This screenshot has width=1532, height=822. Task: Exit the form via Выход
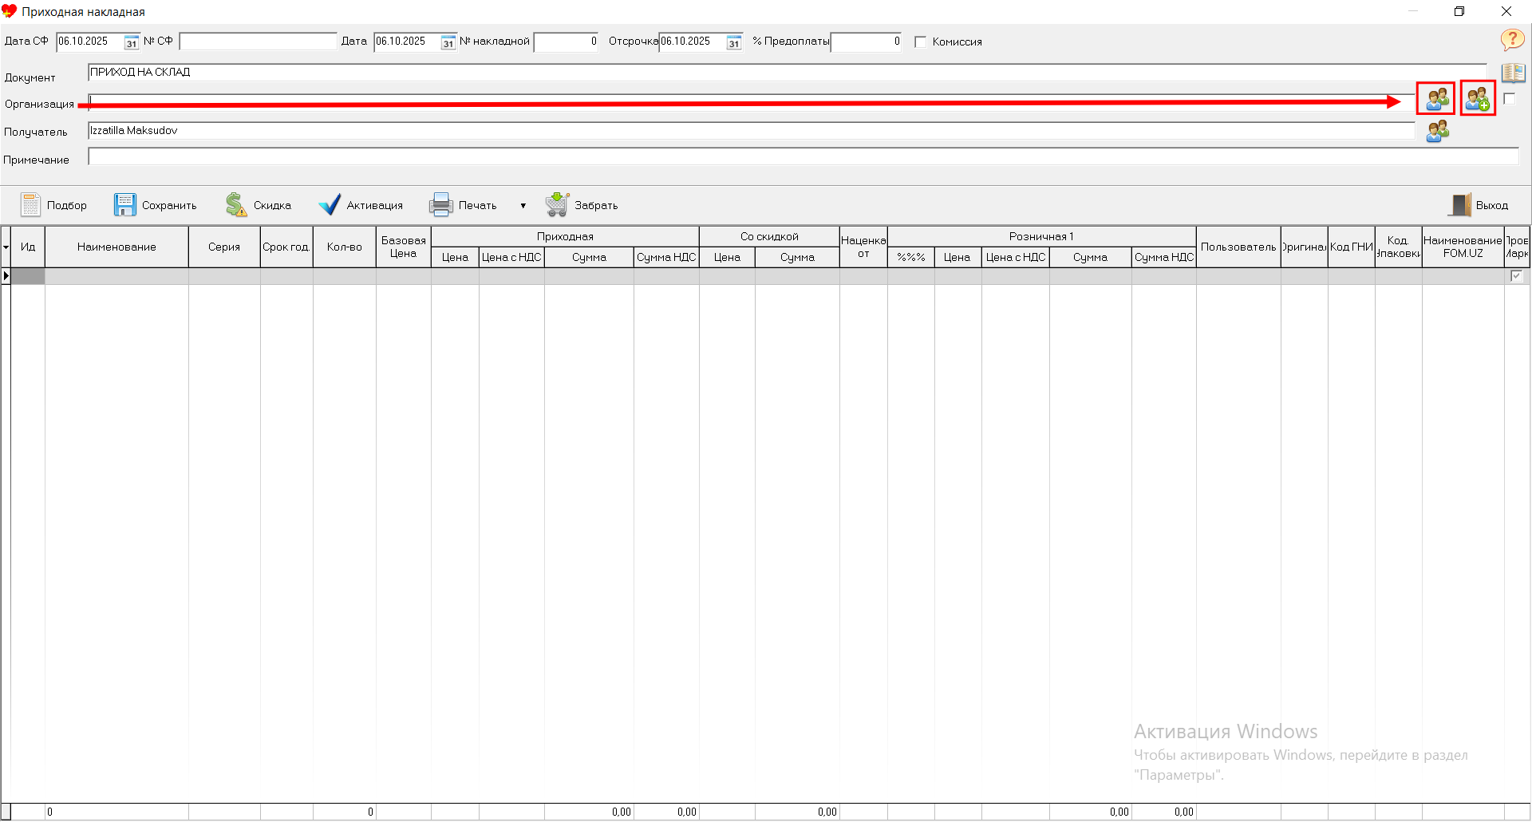pyautogui.click(x=1479, y=205)
